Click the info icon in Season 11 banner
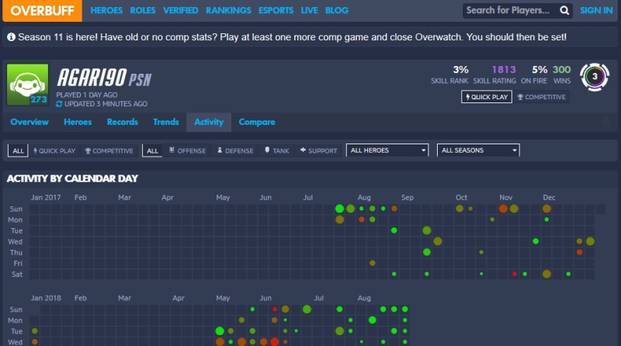 11,36
